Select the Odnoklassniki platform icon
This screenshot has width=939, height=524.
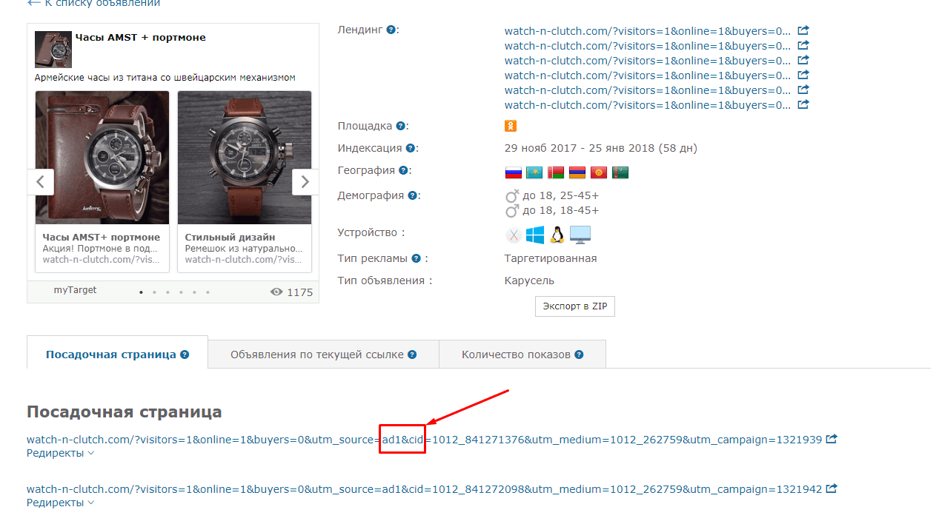coord(510,126)
